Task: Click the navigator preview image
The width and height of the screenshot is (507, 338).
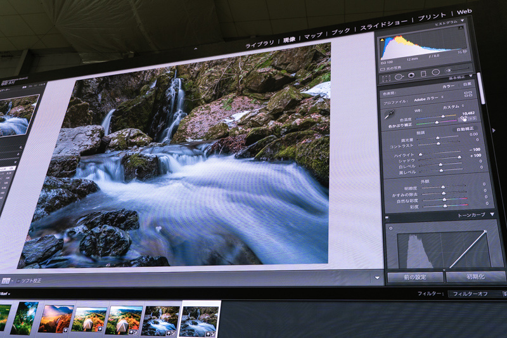Action: pyautogui.click(x=18, y=115)
